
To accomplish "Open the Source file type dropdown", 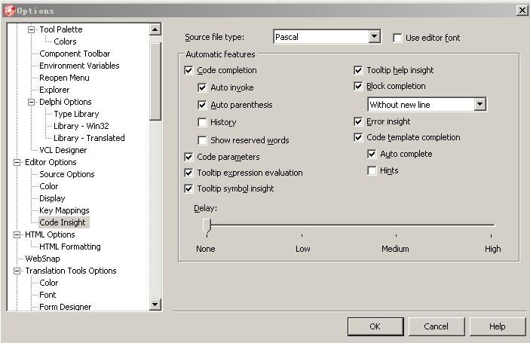I will pyautogui.click(x=375, y=37).
